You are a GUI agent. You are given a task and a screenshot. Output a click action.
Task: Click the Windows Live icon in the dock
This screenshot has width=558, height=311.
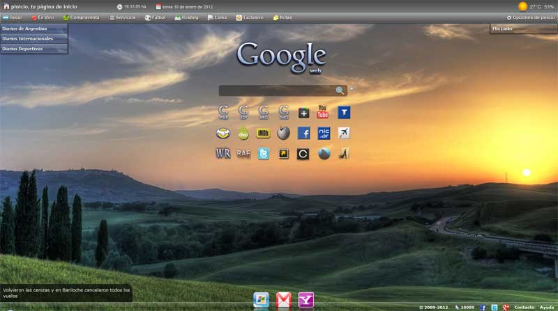(x=261, y=299)
